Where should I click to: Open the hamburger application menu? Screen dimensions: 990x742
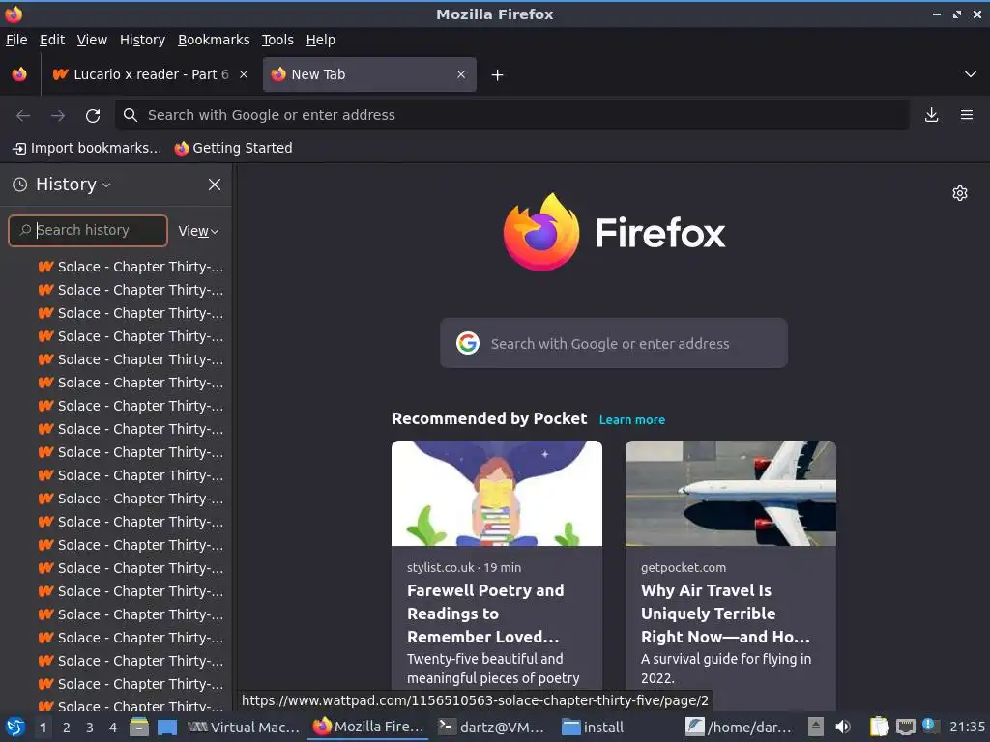(967, 115)
